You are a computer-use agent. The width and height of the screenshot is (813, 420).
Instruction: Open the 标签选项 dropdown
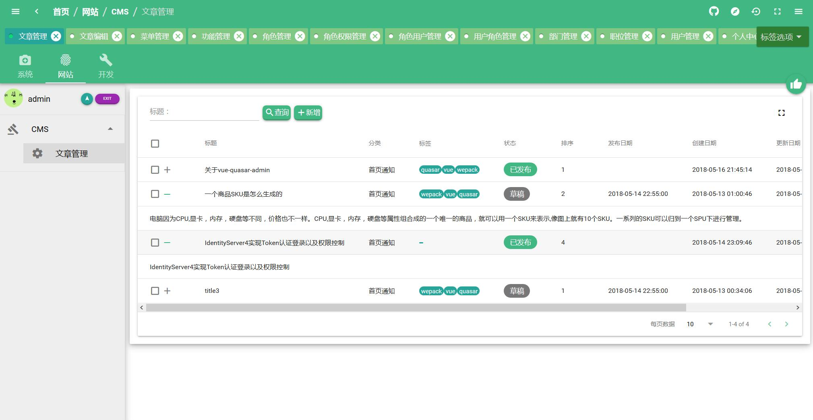[x=782, y=37]
